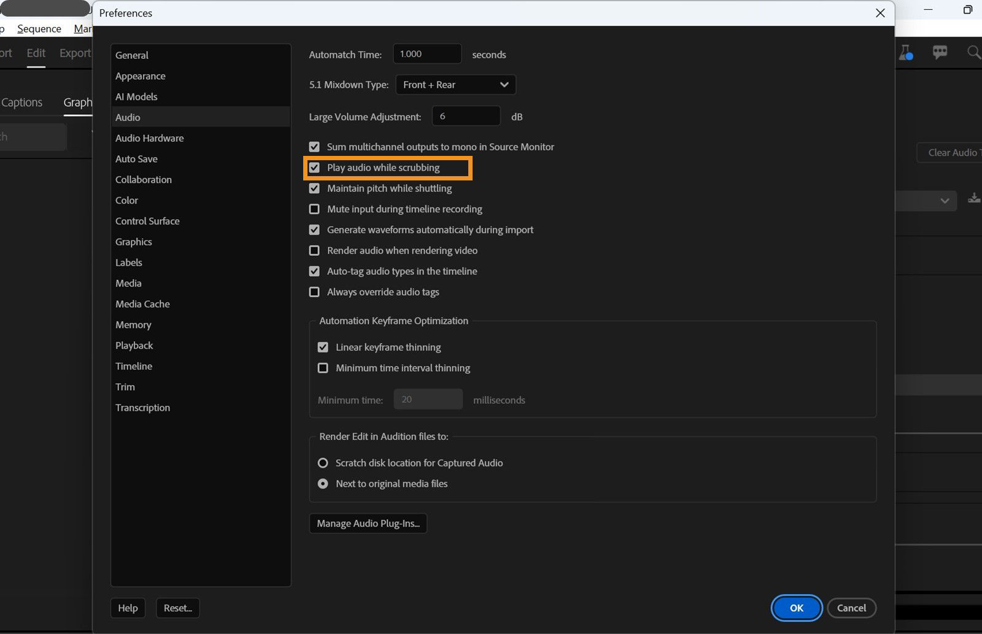The height and width of the screenshot is (634, 982).
Task: Enable Render audio when rendering video
Action: tap(314, 250)
